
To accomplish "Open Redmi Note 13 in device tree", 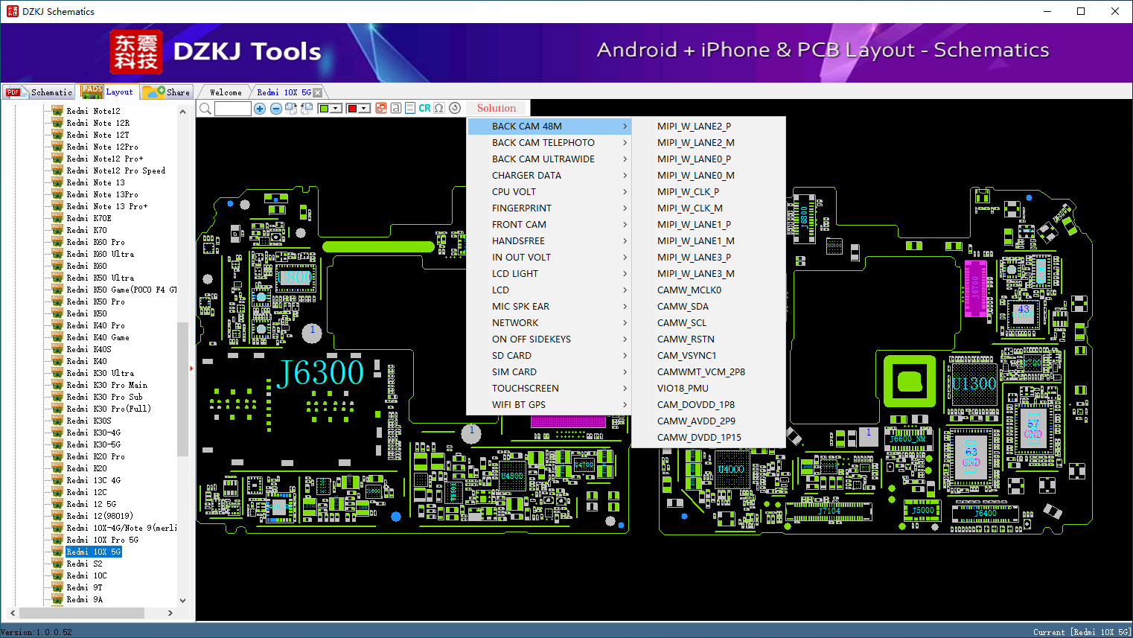I will 95,182.
